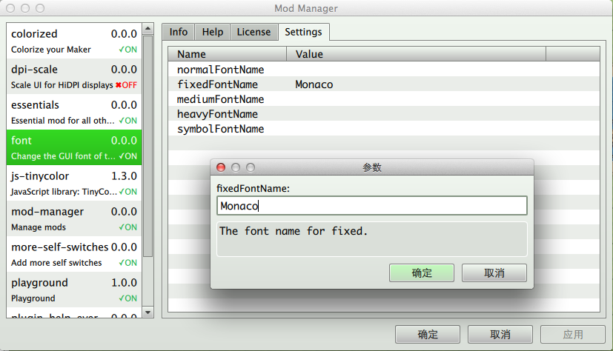Select the more-self-switches mod entry
Viewport: 613px width, 351px height.
click(x=74, y=254)
